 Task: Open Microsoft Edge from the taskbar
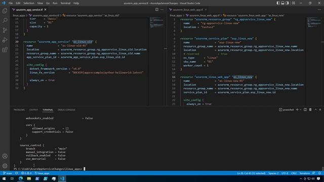coord(21,178)
